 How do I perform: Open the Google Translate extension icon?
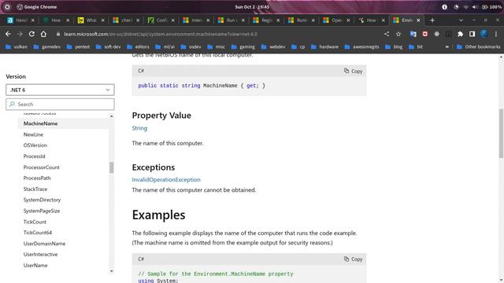point(413,34)
